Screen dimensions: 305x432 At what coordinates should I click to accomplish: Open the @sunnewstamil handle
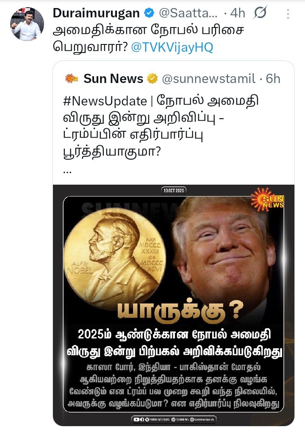pyautogui.click(x=208, y=79)
